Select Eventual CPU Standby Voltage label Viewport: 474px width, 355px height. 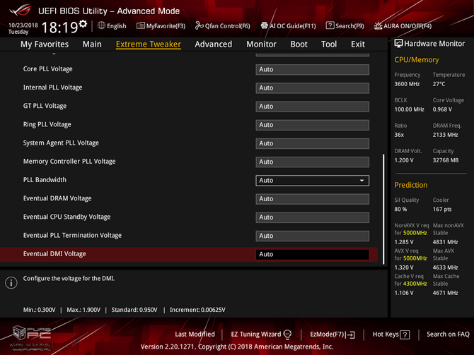click(67, 217)
